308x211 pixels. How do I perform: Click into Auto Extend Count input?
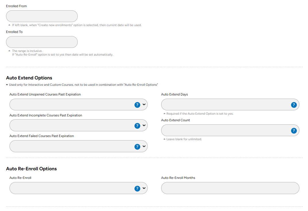tap(230, 130)
